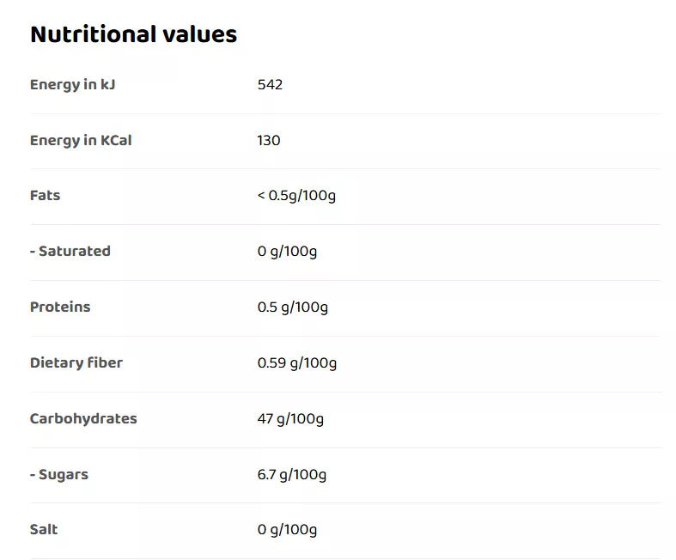Screen dimensions: 676x560
Task: Click the 542 energy value
Action: pyautogui.click(x=270, y=84)
